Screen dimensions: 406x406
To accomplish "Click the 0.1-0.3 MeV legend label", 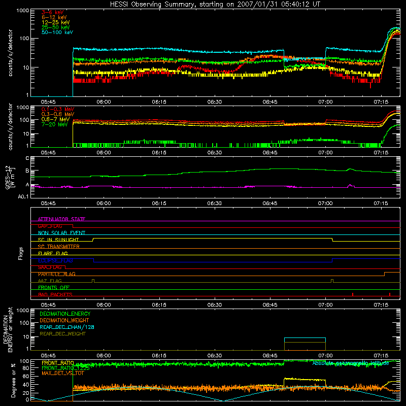I will (x=58, y=109).
